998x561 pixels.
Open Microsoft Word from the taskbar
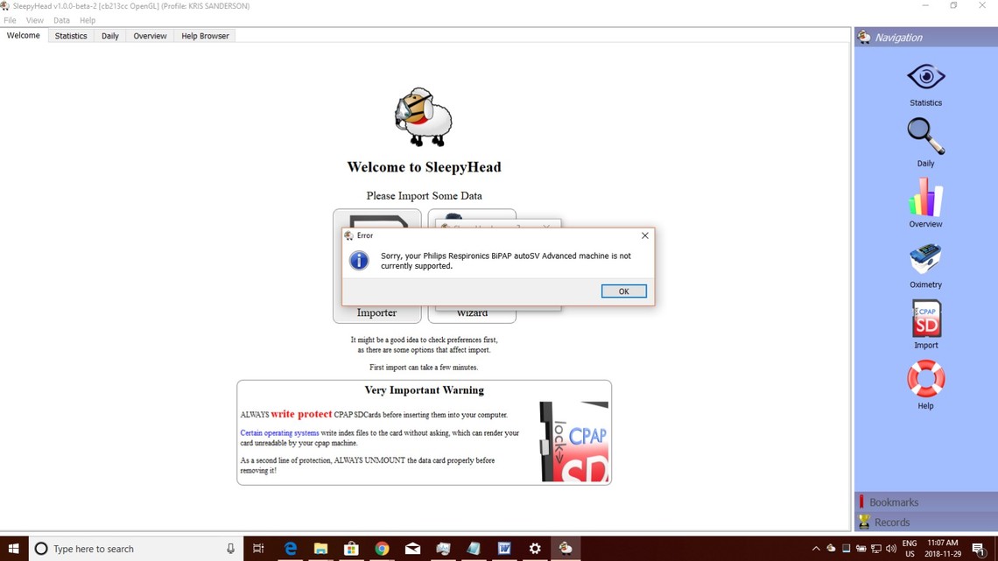(504, 548)
